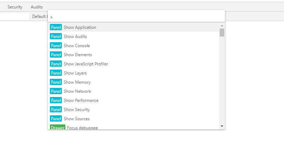The image size is (284, 149).
Task: Open the Audits tab
Action: pos(37,7)
